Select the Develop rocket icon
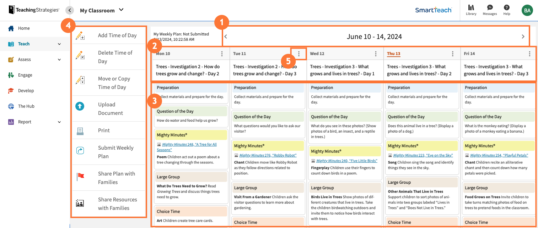This screenshot has height=228, width=538. pos(11,90)
